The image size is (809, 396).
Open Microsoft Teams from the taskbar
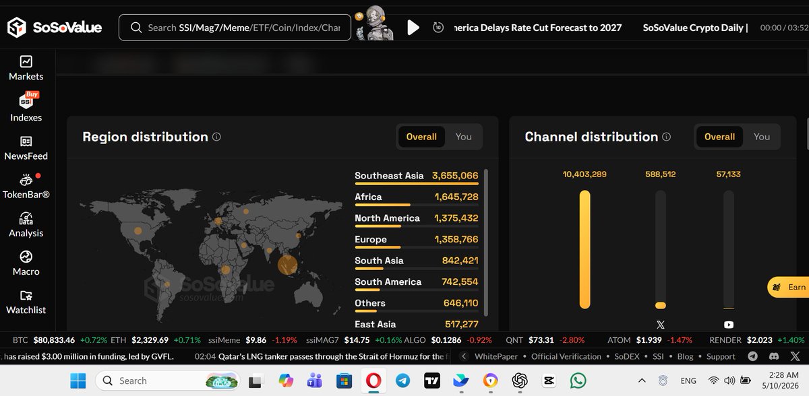click(x=313, y=381)
